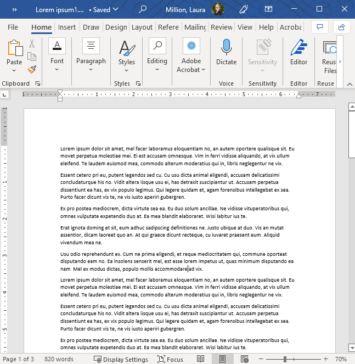Click the Copy icon in Clipboard group
Viewport: 355px width, 364px height.
click(32, 57)
